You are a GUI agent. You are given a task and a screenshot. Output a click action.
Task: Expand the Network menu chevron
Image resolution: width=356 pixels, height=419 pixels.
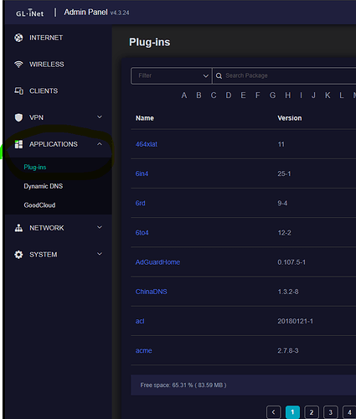100,227
